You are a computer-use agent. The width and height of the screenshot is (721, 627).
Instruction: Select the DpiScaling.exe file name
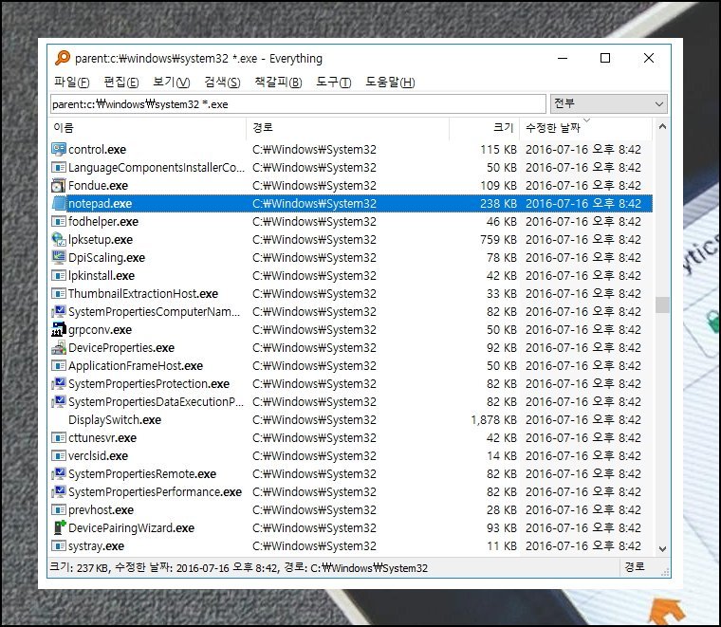tap(106, 257)
